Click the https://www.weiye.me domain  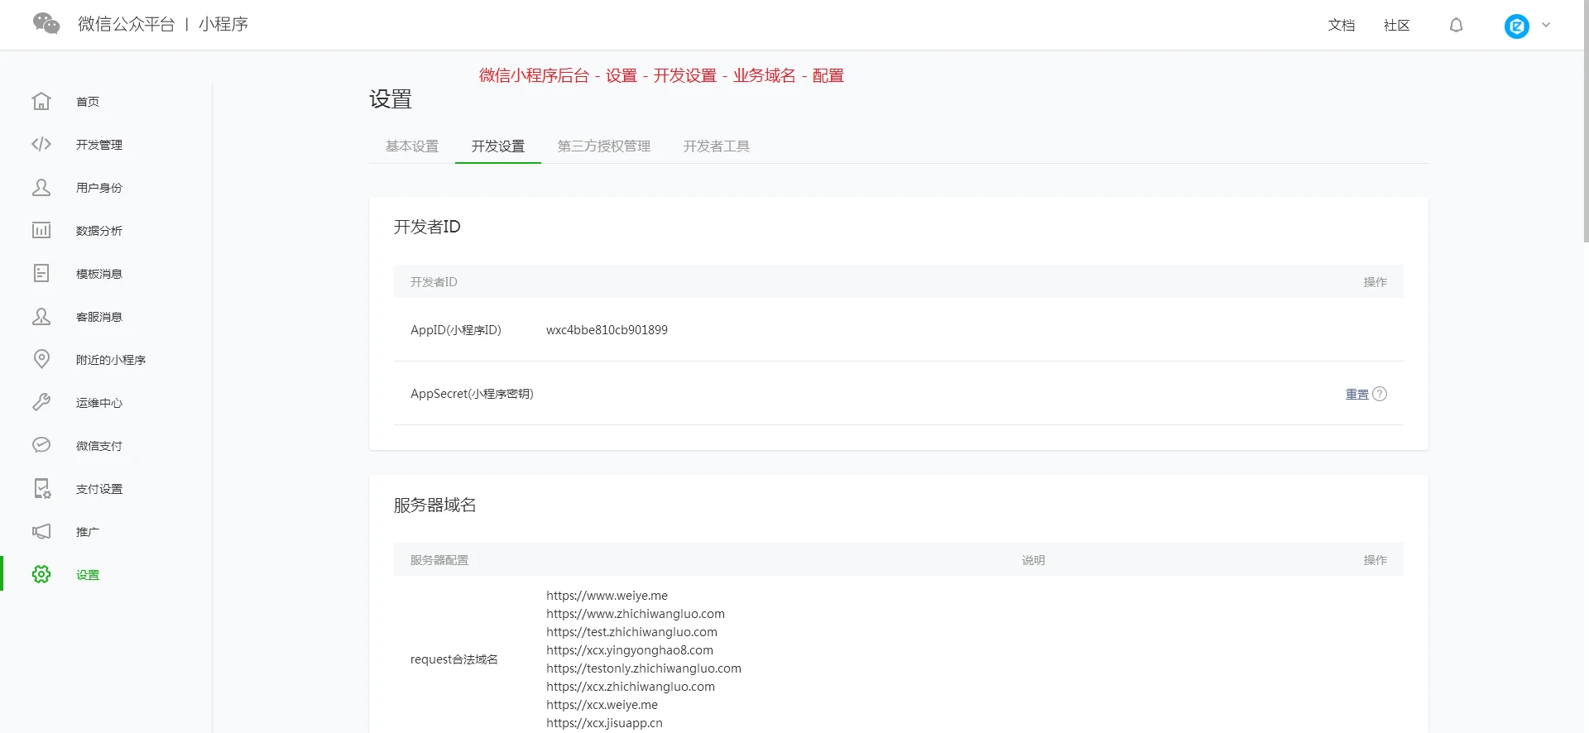pos(607,596)
